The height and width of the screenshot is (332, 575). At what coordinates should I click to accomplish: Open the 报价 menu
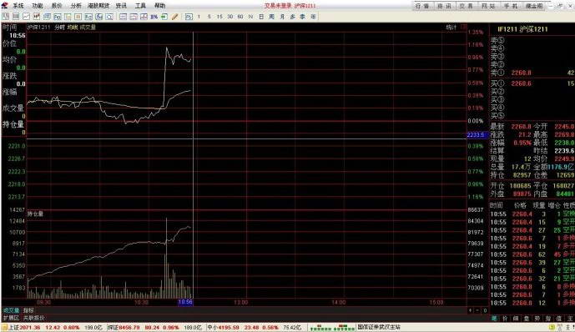[x=57, y=6]
